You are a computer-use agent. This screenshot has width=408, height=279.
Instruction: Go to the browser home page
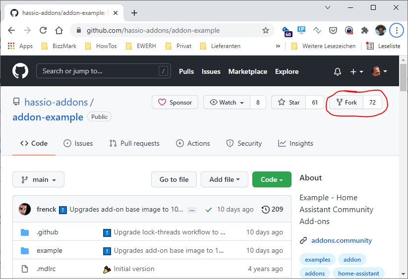pos(59,30)
